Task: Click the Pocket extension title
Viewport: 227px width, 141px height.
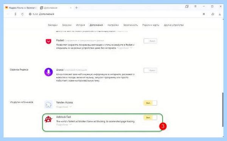Action: pyautogui.click(x=60, y=40)
